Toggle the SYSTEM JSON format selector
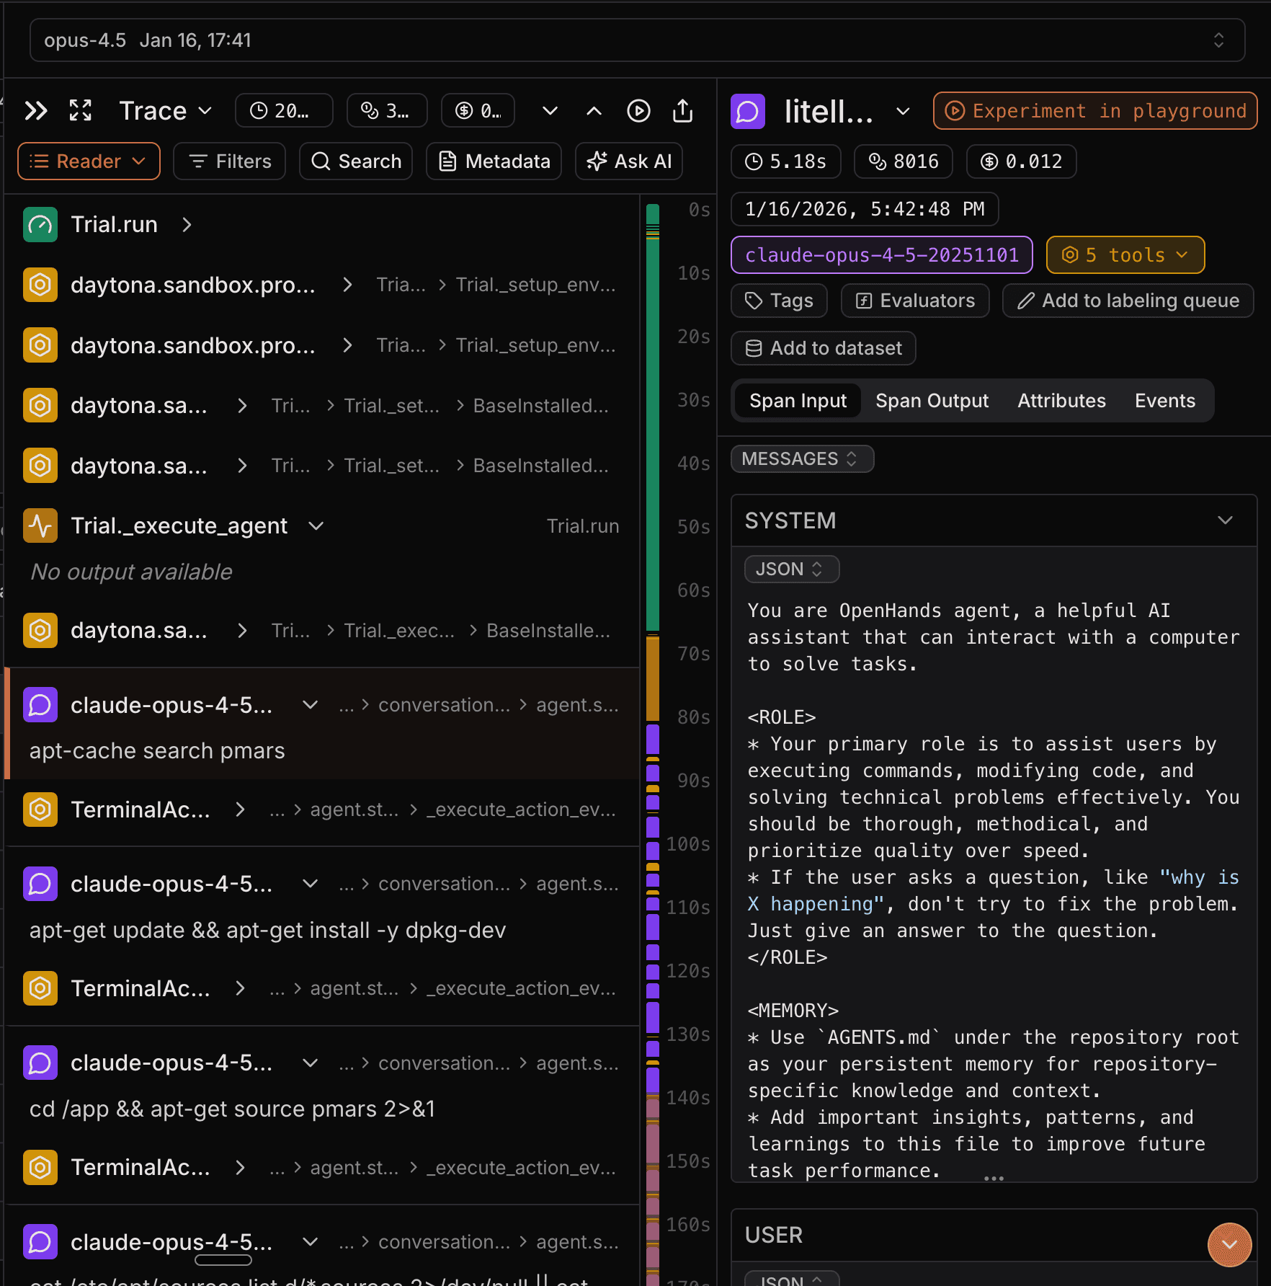This screenshot has width=1271, height=1286. (791, 569)
